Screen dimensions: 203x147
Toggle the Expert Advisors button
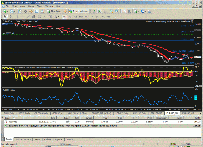(x=79, y=11)
